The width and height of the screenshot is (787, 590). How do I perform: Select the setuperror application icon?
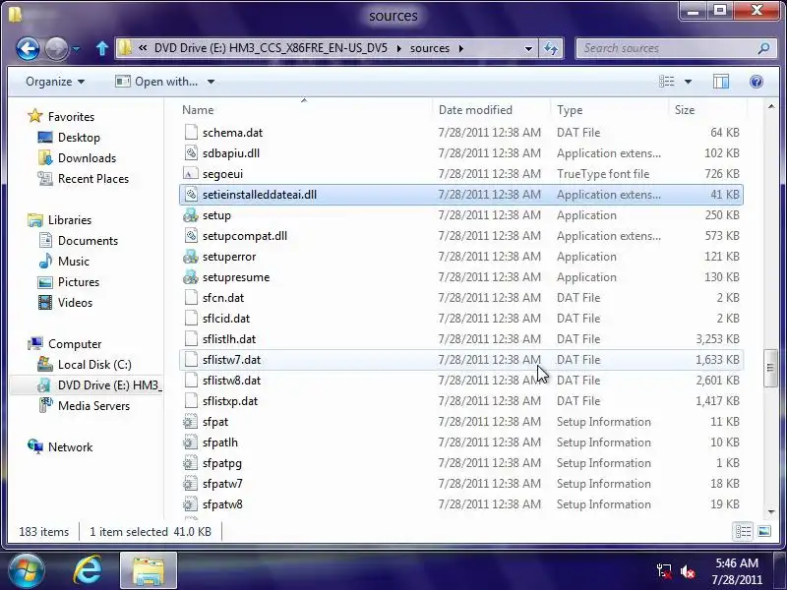point(191,257)
